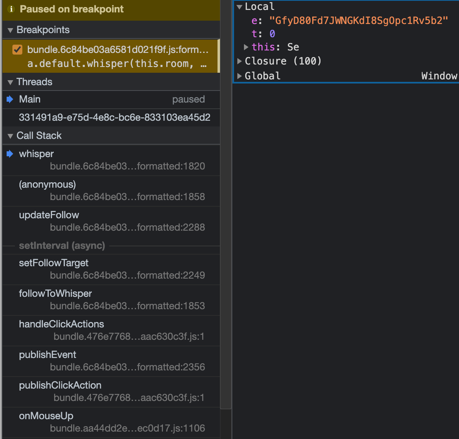459x439 pixels.
Task: Select handleClickActions in call stack
Action: (x=61, y=324)
